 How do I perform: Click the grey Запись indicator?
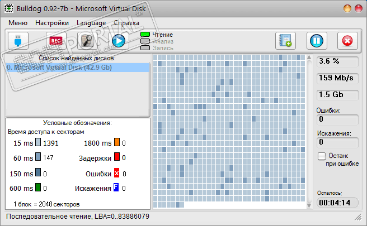[145, 48]
